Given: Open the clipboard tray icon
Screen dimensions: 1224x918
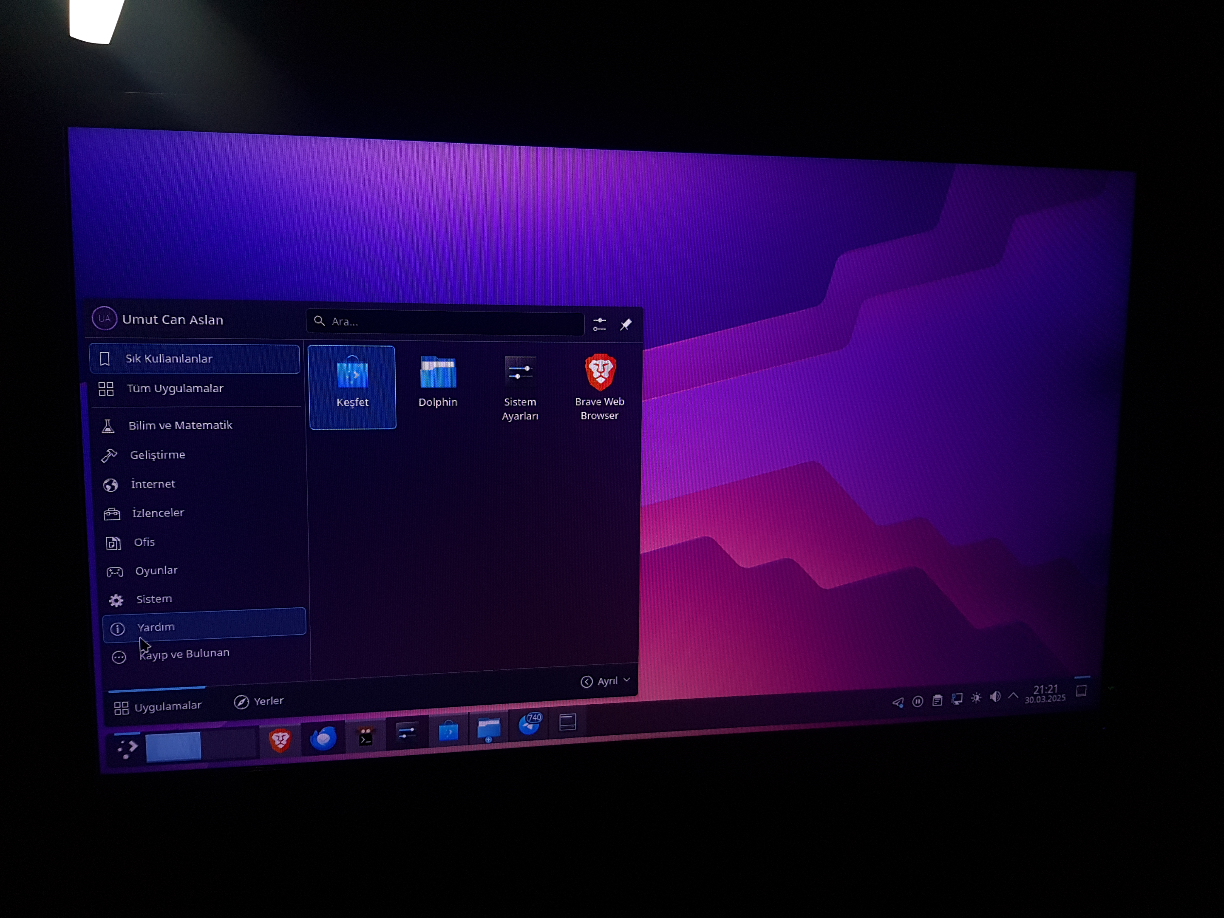Looking at the screenshot, I should click(x=938, y=700).
